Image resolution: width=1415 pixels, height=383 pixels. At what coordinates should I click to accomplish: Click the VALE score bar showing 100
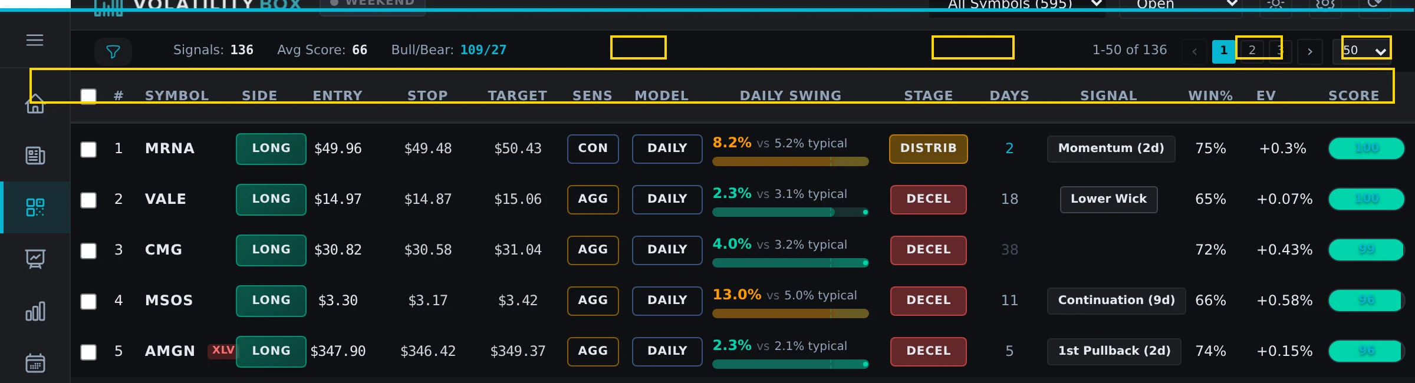1367,199
